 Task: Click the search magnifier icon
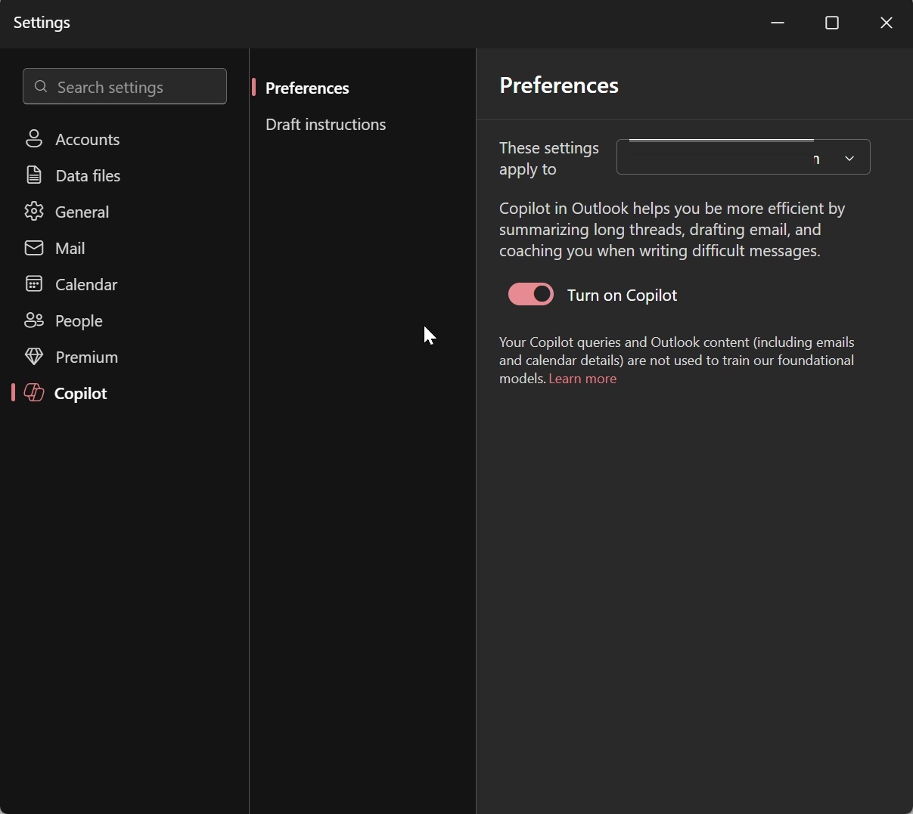click(42, 87)
